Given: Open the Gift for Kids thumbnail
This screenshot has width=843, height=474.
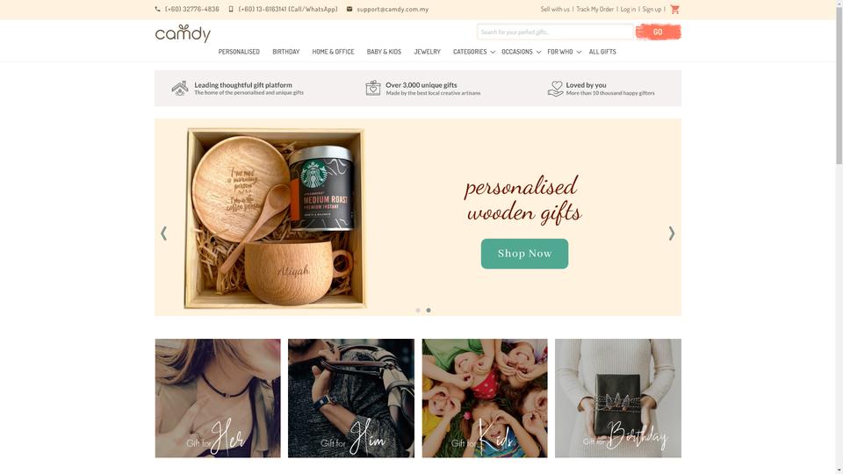Looking at the screenshot, I should [x=485, y=399].
